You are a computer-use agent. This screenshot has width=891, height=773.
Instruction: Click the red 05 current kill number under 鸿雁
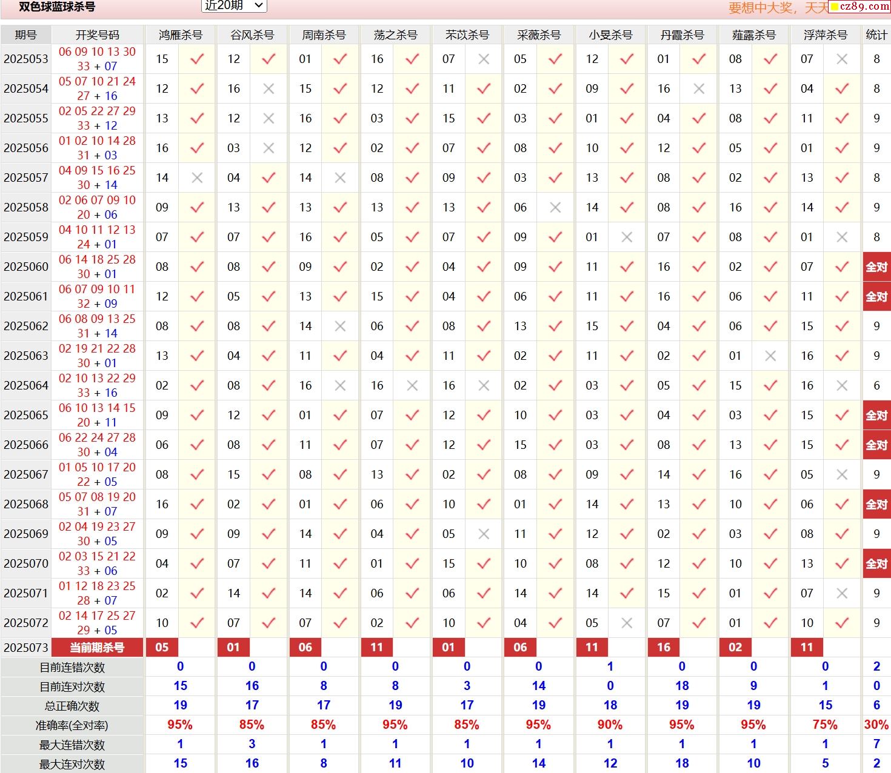162,648
